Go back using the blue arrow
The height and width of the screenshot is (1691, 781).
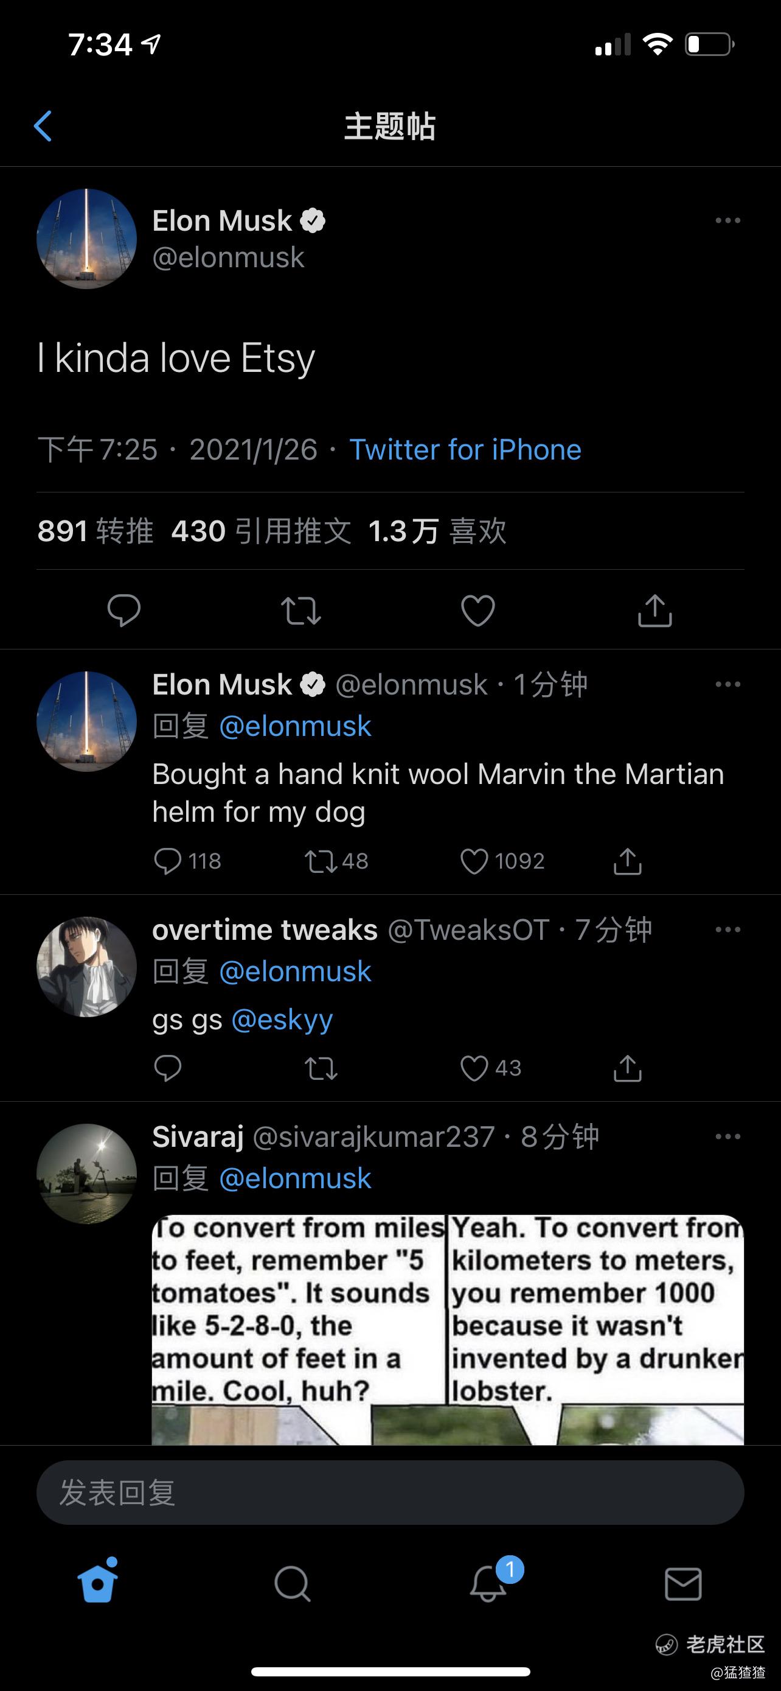(43, 126)
